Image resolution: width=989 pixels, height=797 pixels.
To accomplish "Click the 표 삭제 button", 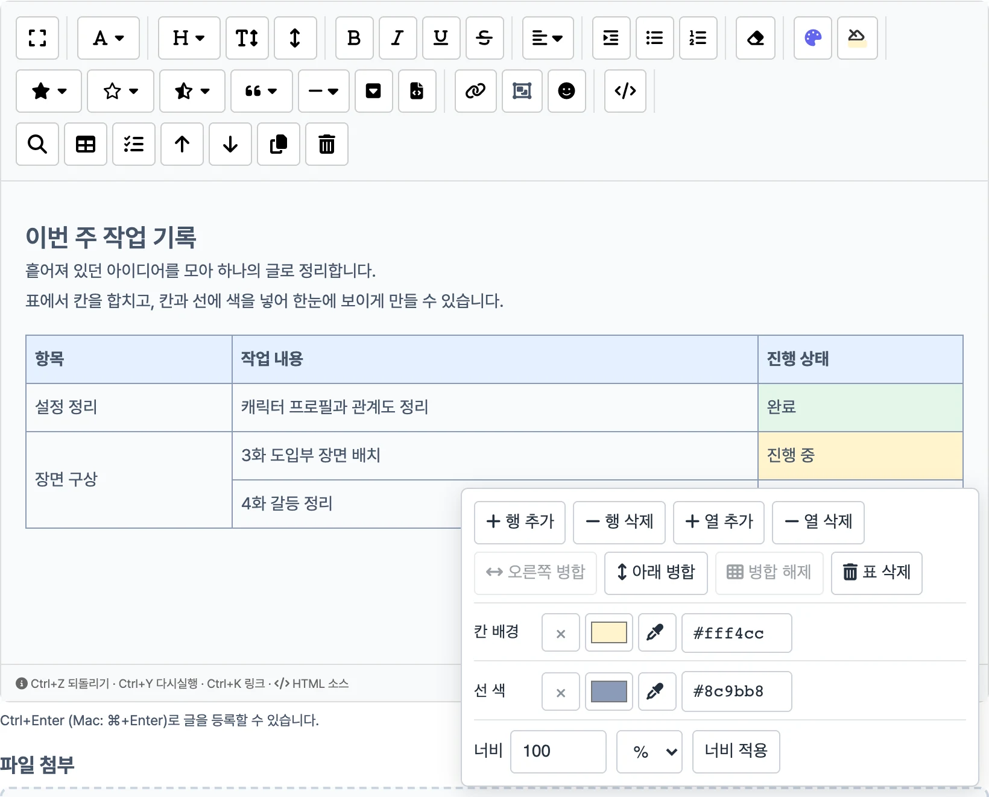I will coord(877,573).
